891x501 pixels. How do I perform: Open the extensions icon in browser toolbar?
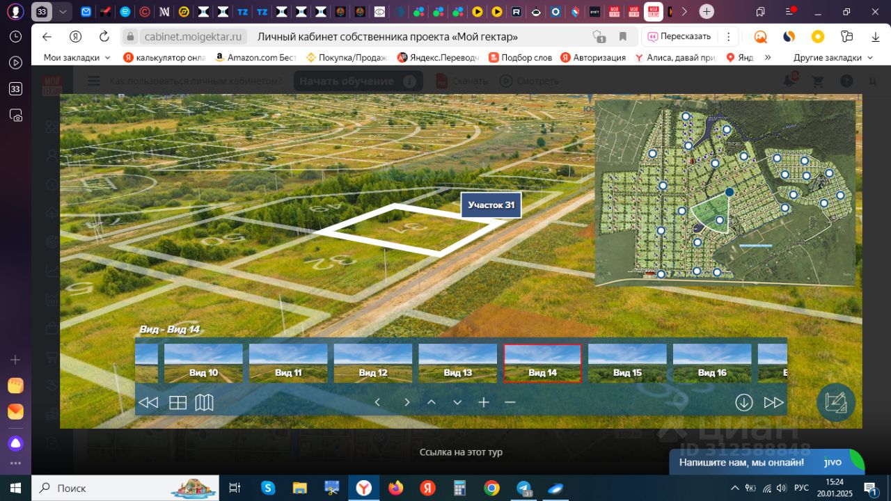click(846, 37)
